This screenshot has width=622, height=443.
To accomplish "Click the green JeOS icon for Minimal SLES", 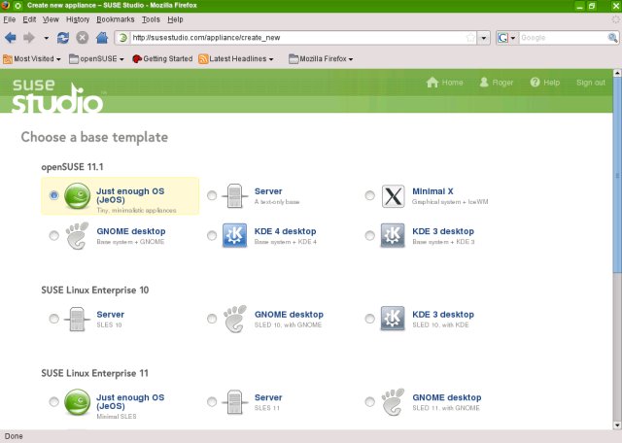I will pyautogui.click(x=78, y=402).
